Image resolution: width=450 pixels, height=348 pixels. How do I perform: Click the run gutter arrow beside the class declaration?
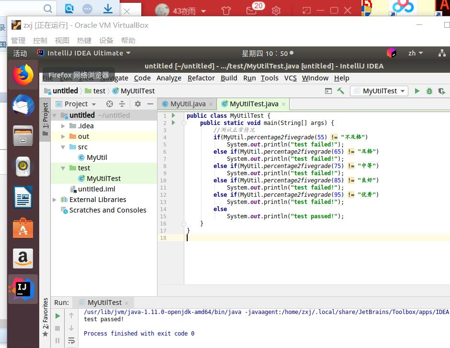point(173,115)
